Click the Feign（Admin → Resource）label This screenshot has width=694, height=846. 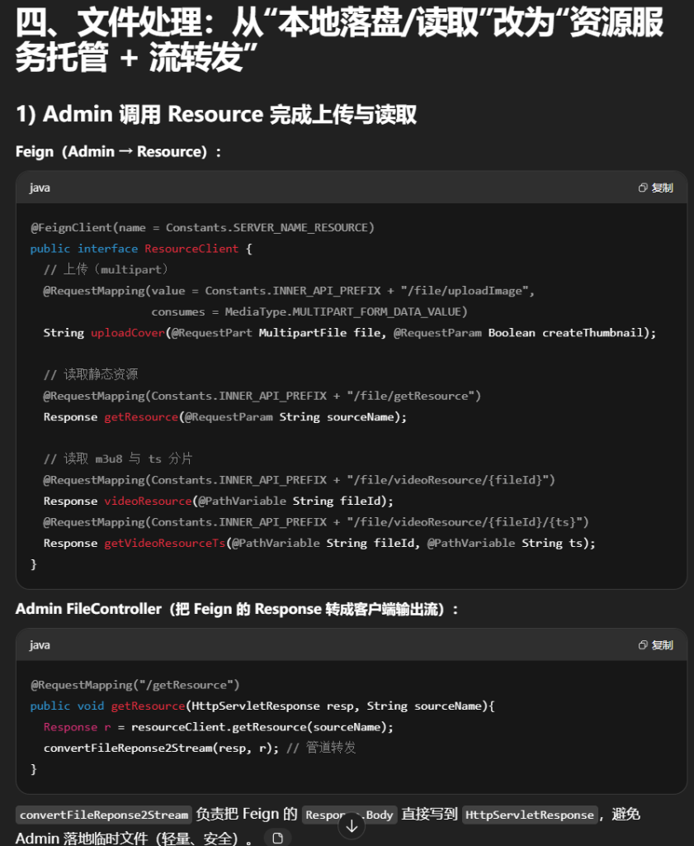[x=119, y=152]
